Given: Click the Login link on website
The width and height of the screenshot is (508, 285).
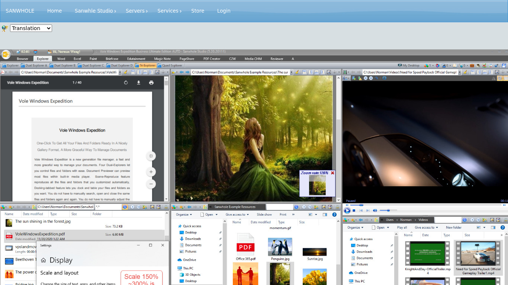Looking at the screenshot, I should [x=224, y=11].
